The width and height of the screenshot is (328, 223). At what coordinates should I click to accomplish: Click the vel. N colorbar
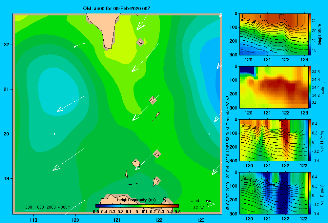point(310,140)
